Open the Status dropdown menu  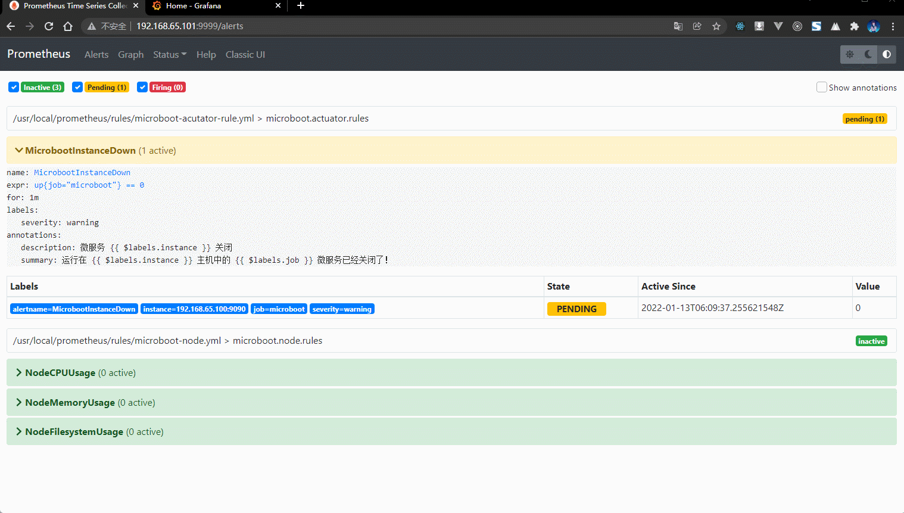[170, 54]
